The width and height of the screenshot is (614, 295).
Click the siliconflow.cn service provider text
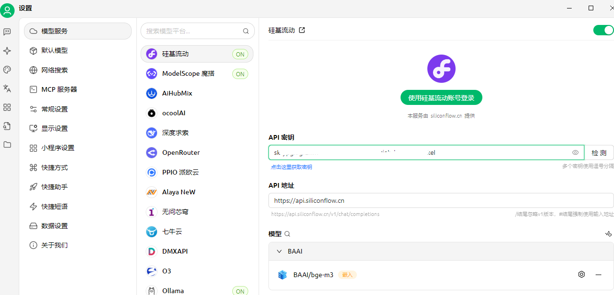point(446,116)
